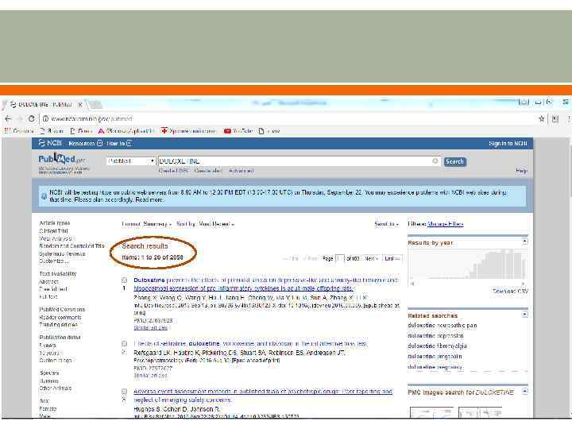This screenshot has width=572, height=429.
Task: Clear the search box with x icon
Action: click(435, 160)
